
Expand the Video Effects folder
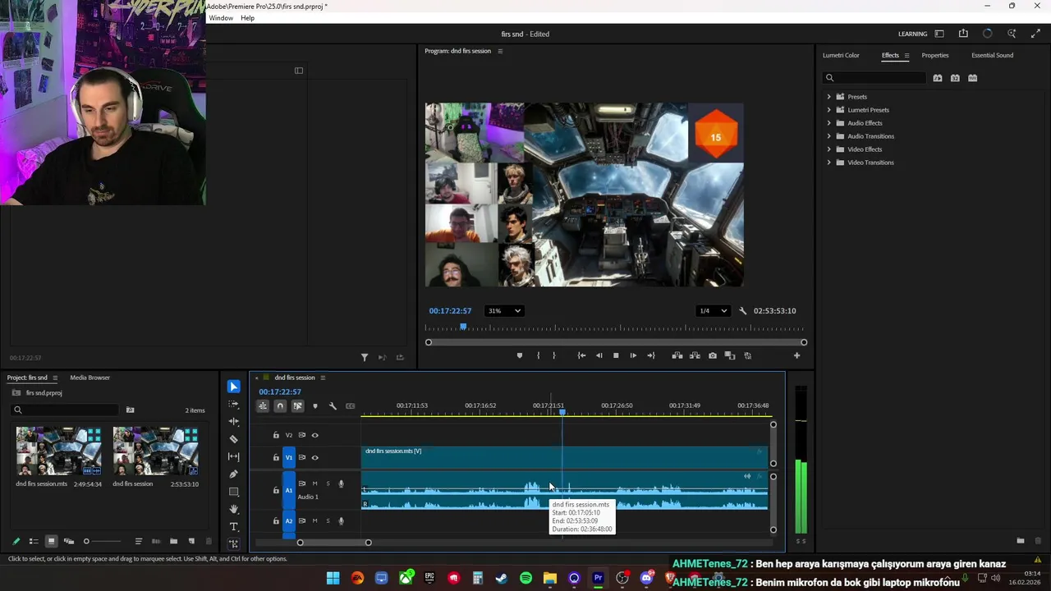[x=829, y=149]
